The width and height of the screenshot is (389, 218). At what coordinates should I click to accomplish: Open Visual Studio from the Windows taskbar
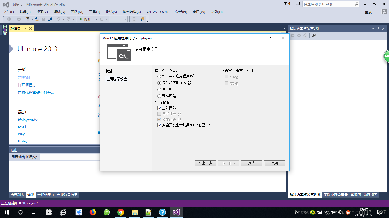(x=177, y=212)
